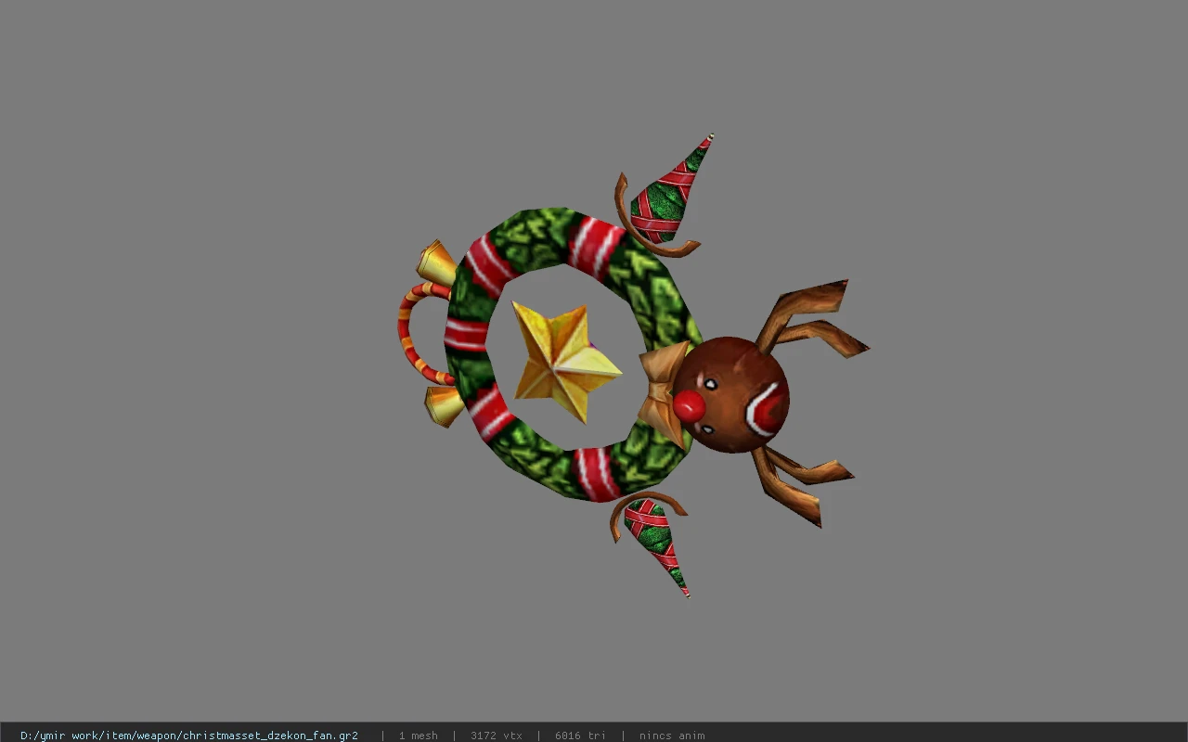Click the '6016 tri' triangle count
Image resolution: width=1188 pixels, height=742 pixels.
click(580, 736)
